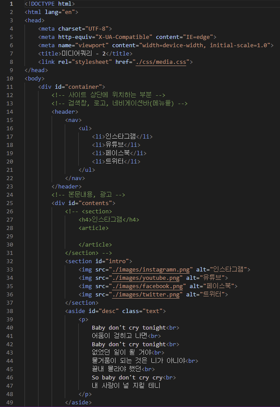Click the commented h4 인스타그램 heading
Viewport: 280px width, 407px height.
click(x=109, y=220)
